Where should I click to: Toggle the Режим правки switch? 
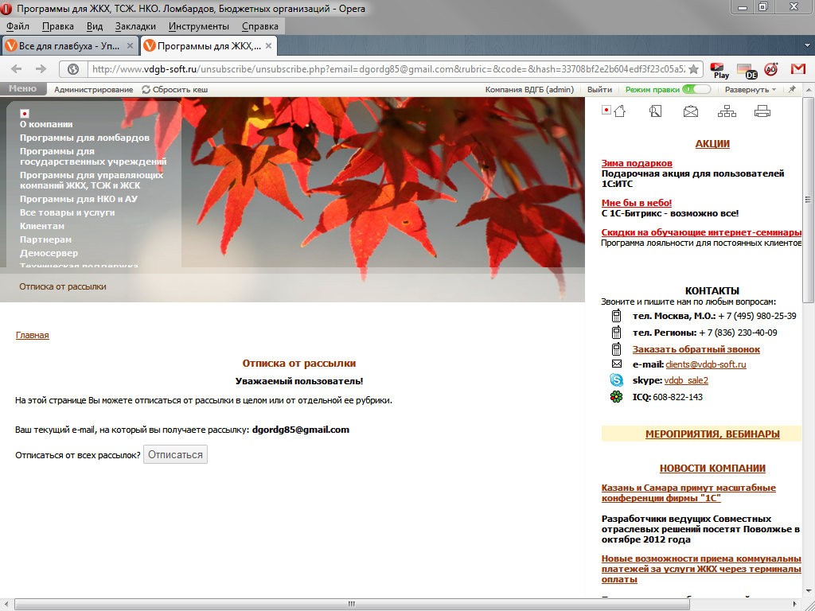696,89
